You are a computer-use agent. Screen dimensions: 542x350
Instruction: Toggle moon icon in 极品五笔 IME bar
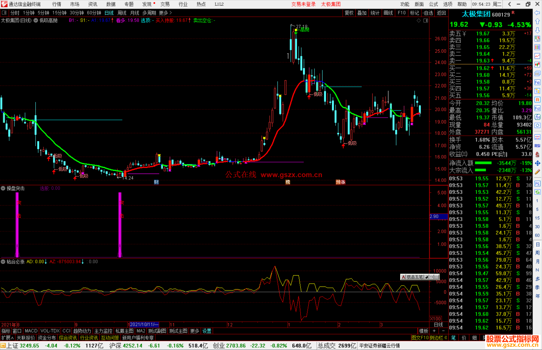click(x=426, y=277)
